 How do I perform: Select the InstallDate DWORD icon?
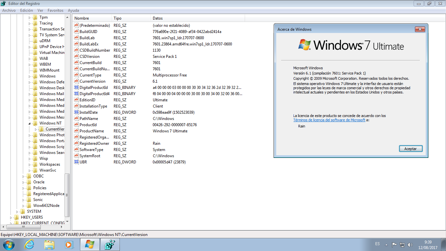(x=76, y=112)
